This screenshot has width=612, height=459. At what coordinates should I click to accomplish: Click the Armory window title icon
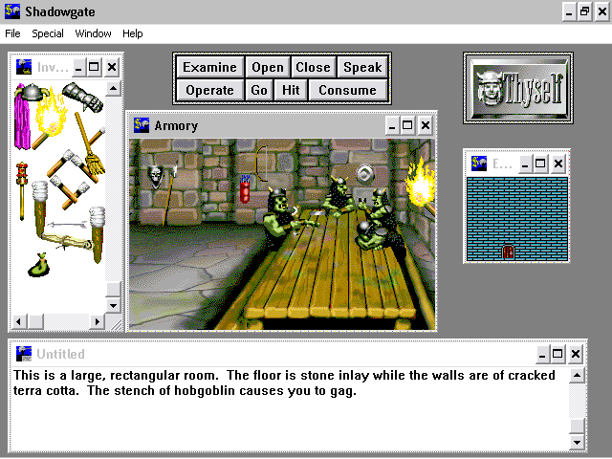coord(142,125)
